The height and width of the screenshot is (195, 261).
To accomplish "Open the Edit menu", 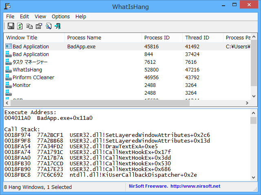I will point(24,17).
